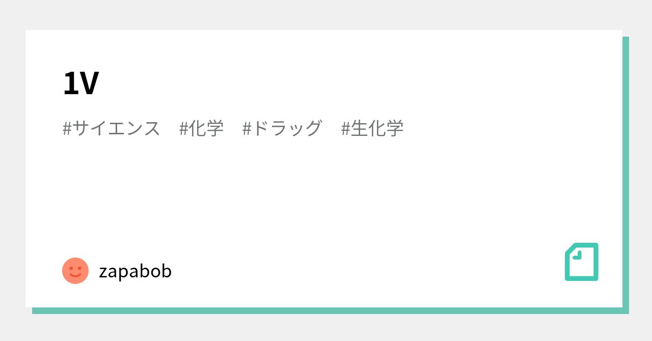Click the gray background above the card

[x=326, y=14]
